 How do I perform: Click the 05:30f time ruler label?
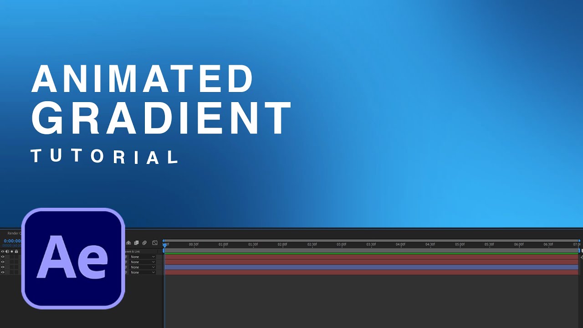[489, 244]
